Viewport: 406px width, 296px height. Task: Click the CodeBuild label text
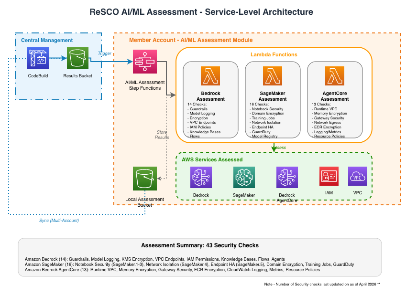38,76
